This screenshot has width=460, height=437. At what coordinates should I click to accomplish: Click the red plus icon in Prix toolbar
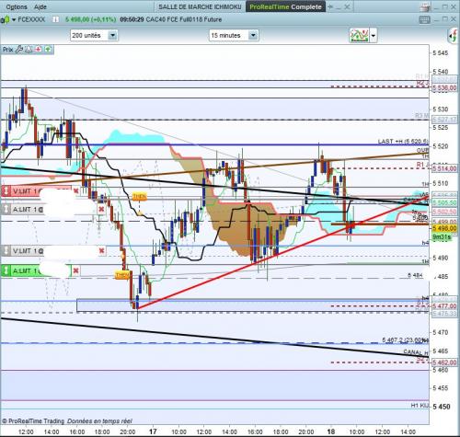point(39,49)
